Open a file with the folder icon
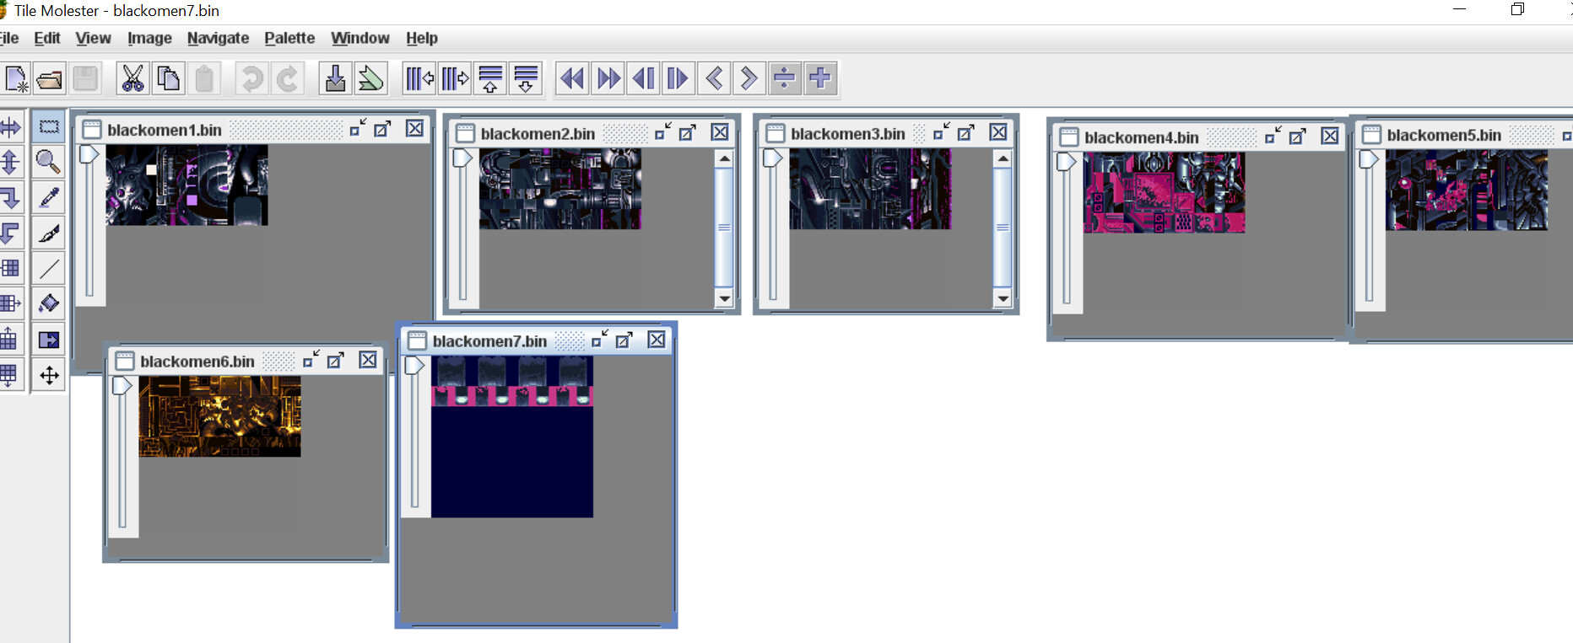 50,78
